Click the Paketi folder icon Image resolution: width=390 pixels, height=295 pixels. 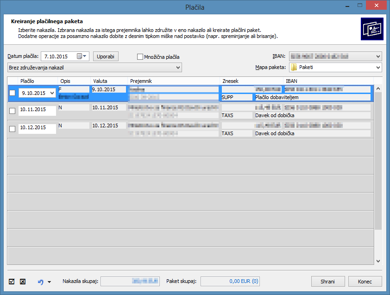click(x=294, y=68)
